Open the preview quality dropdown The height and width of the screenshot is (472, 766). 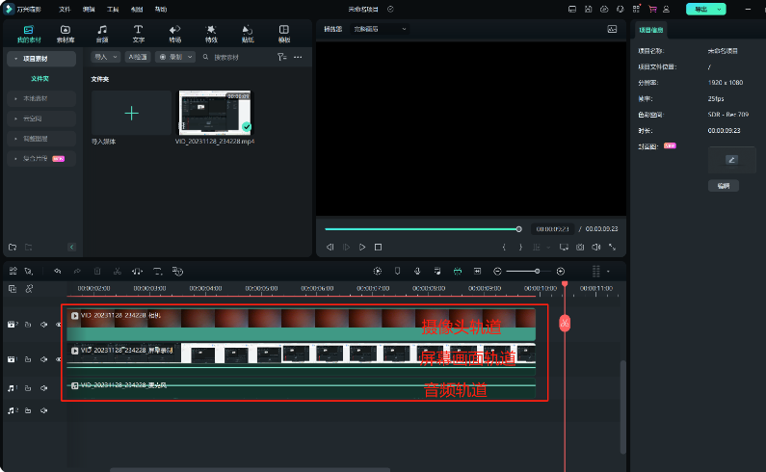(379, 30)
